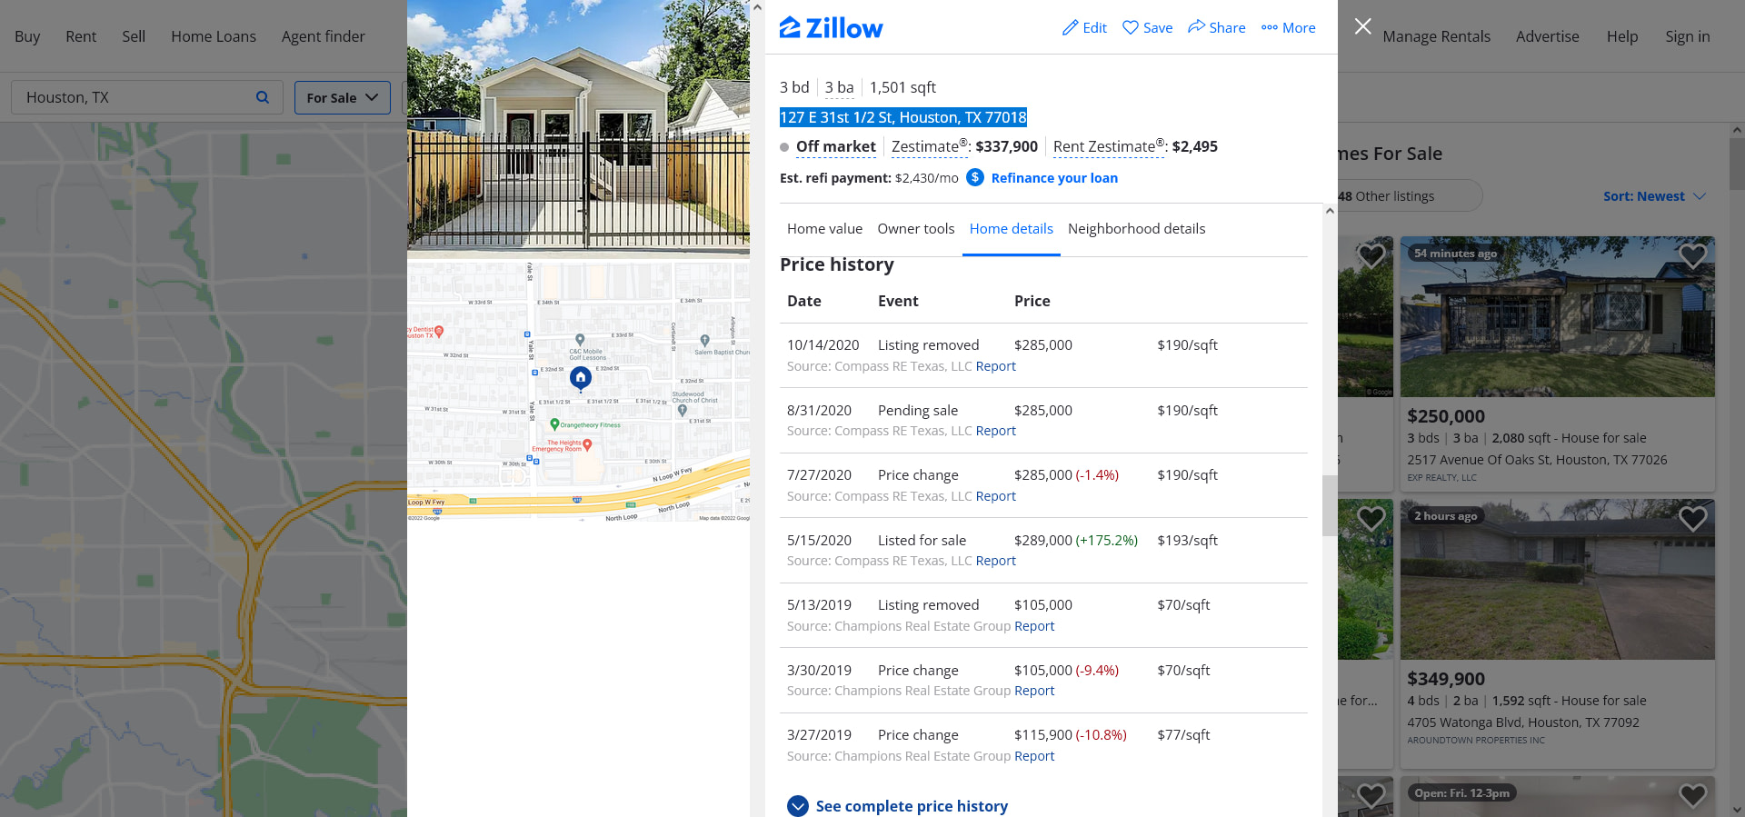
Task: Open the Neighborhood details tab
Action: (1137, 229)
